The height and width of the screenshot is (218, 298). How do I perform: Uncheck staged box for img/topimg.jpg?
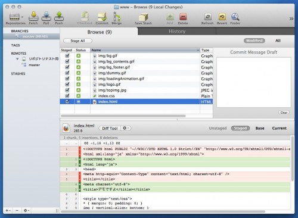(67, 90)
